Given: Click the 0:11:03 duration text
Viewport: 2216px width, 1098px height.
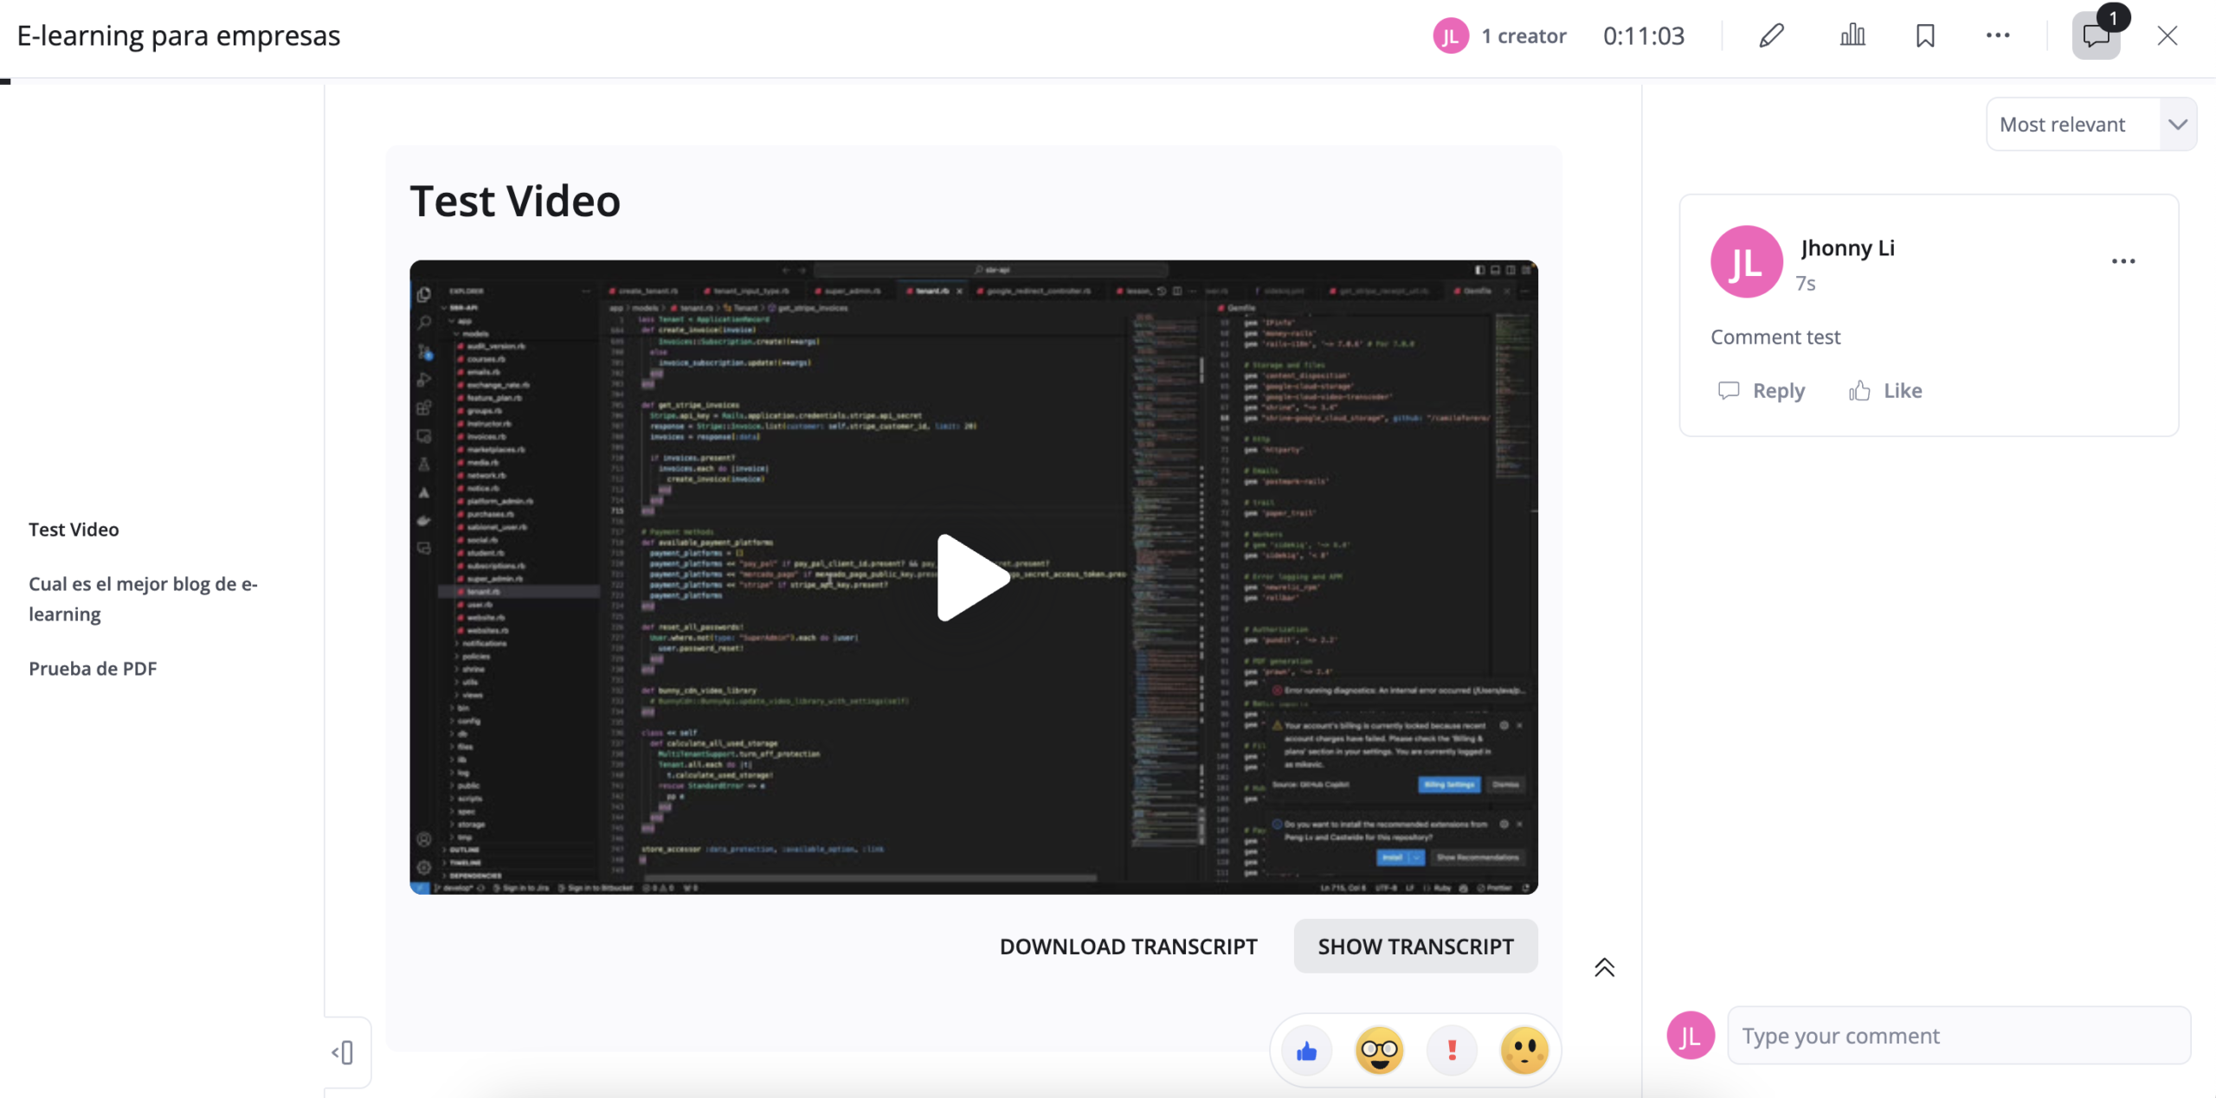Looking at the screenshot, I should [1643, 35].
